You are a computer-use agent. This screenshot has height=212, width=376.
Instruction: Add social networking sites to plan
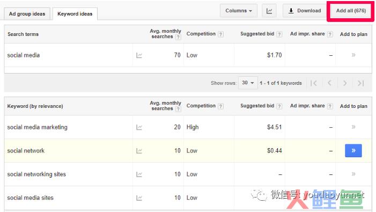pos(353,174)
